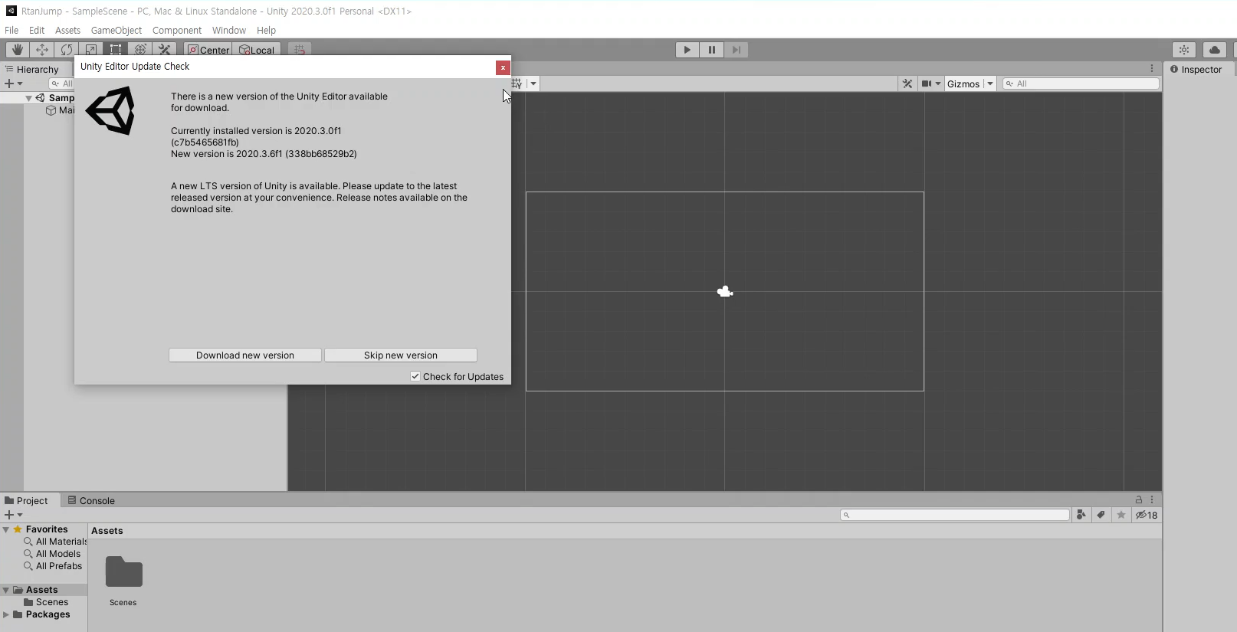The image size is (1237, 632).
Task: Select the Main Camera object in Hierarchy
Action: (61, 110)
